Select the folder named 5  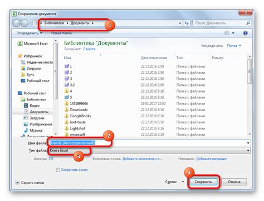tap(69, 97)
